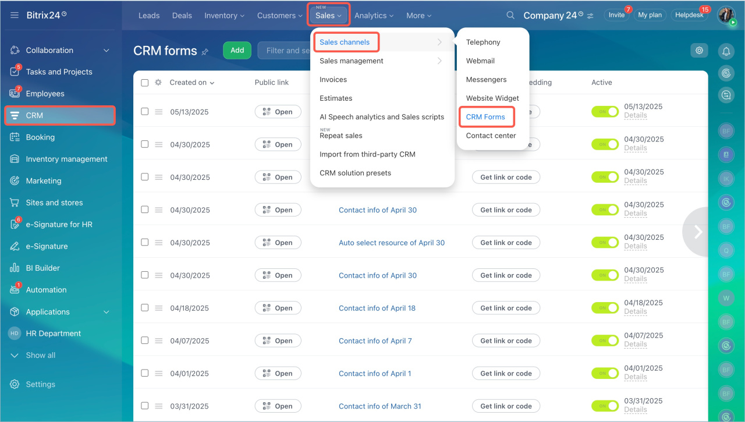Open the Sites and stores cart icon

coord(15,203)
